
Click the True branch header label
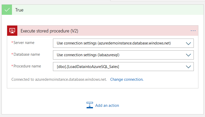coord(19,10)
